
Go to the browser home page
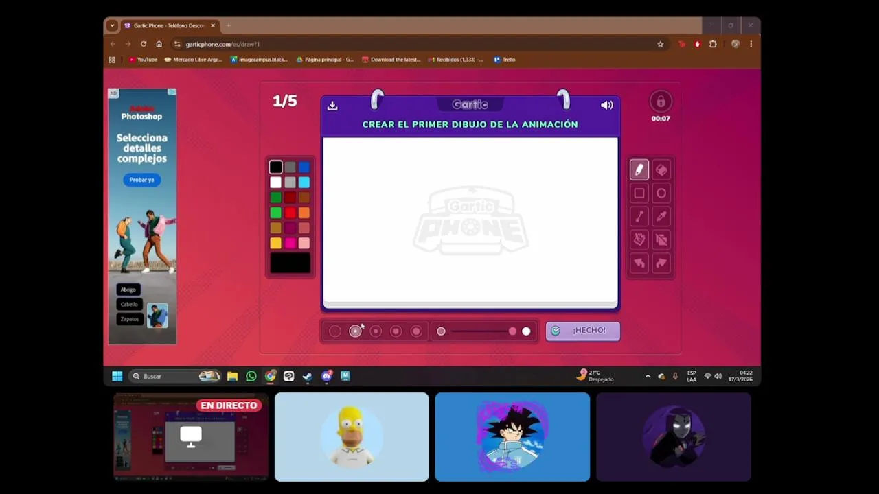point(159,44)
